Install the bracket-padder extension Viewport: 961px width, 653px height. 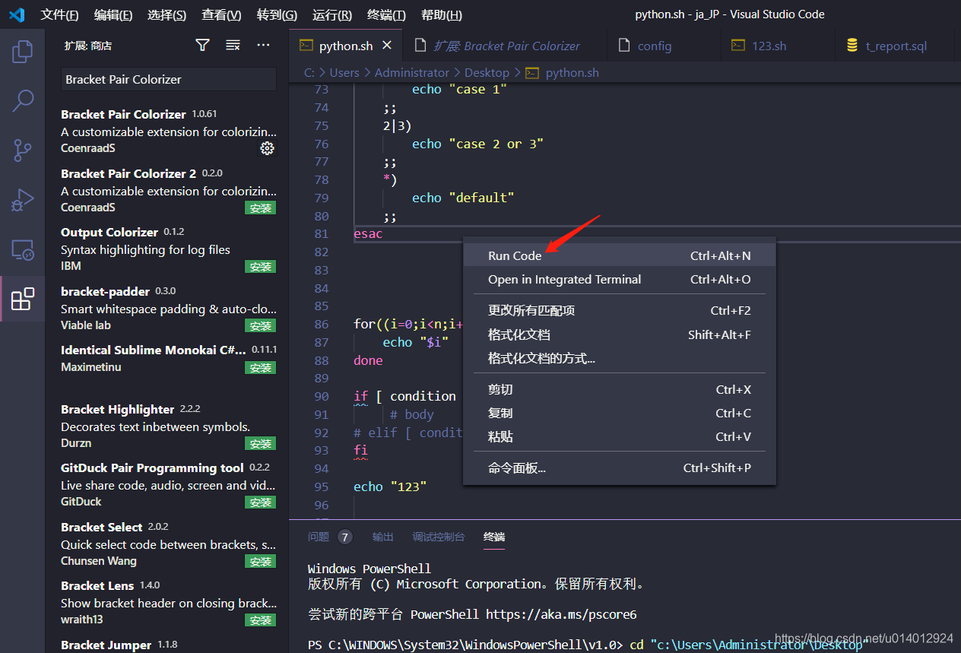click(261, 325)
